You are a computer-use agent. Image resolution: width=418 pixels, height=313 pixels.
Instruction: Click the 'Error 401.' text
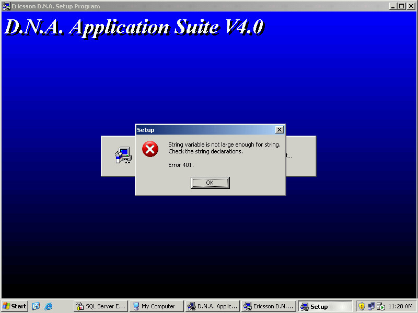181,165
